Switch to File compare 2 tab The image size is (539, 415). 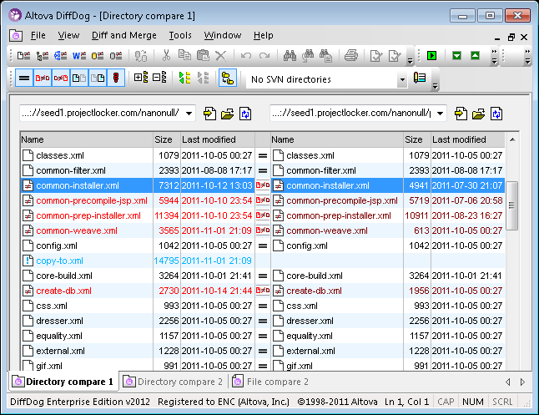pos(269,382)
